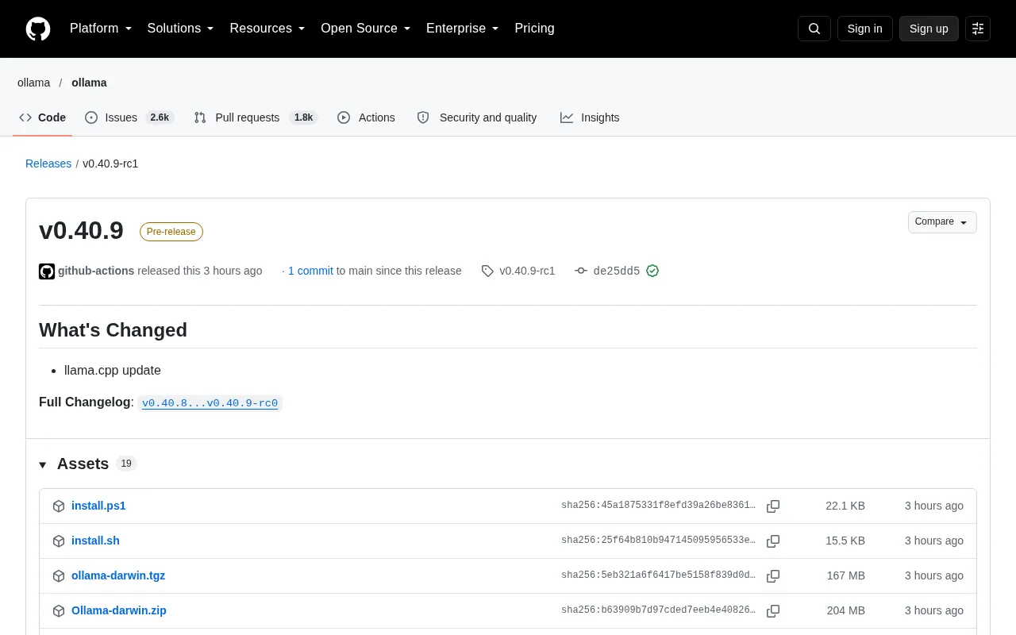Click the package icon beside install.sh
The width and height of the screenshot is (1016, 635).
[x=59, y=541]
